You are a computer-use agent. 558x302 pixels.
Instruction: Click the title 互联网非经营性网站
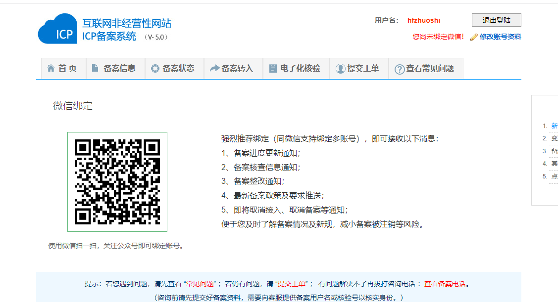[x=127, y=23]
